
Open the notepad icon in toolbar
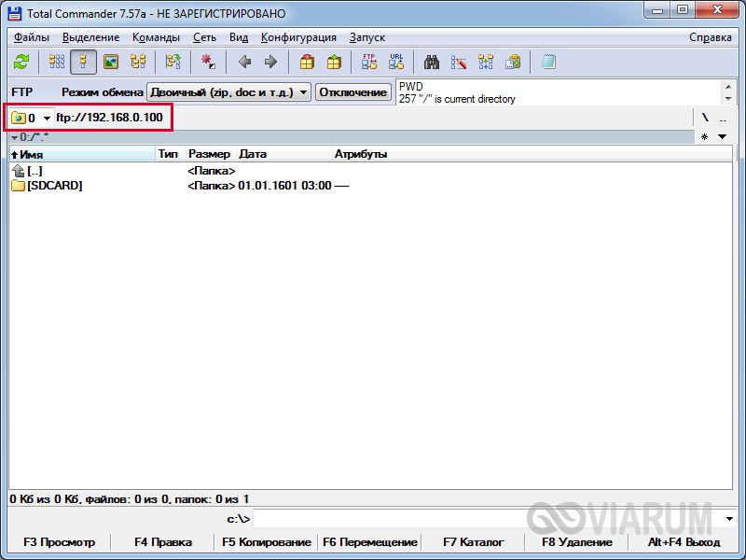tap(548, 62)
